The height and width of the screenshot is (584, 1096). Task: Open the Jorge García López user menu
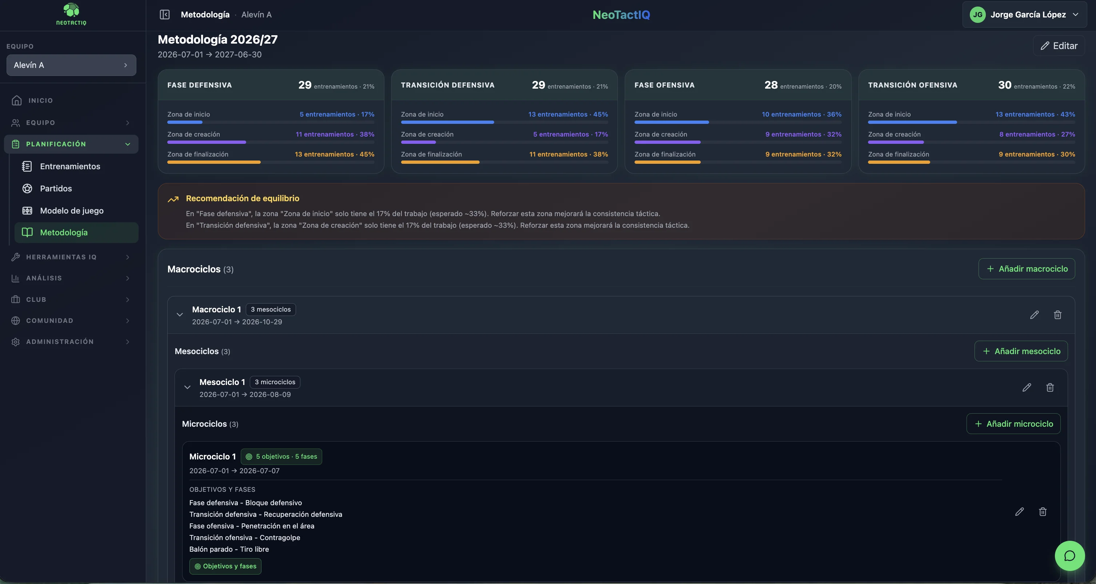coord(1024,15)
